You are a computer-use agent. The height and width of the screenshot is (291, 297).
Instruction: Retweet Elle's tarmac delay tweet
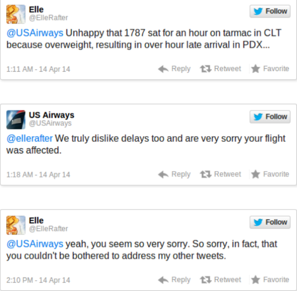click(221, 69)
